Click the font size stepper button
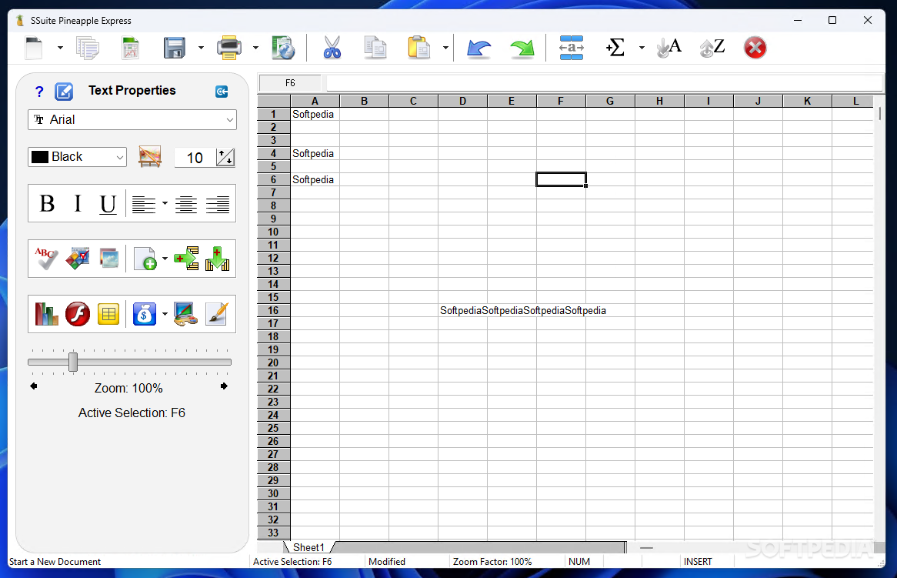The width and height of the screenshot is (897, 578). pyautogui.click(x=225, y=157)
